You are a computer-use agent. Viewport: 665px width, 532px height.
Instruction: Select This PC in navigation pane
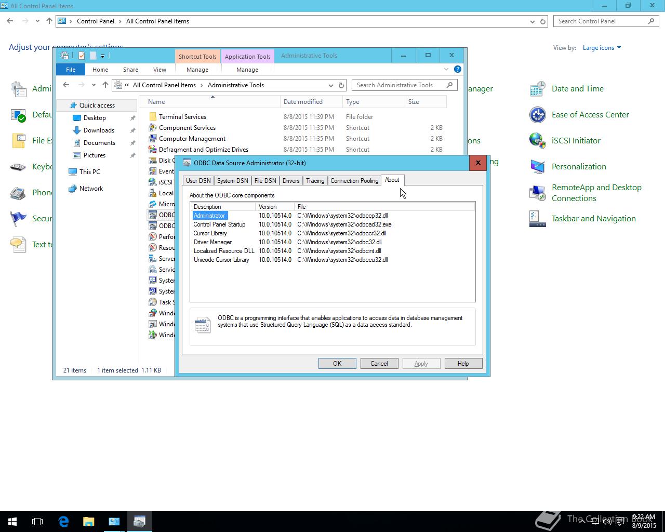(x=89, y=172)
